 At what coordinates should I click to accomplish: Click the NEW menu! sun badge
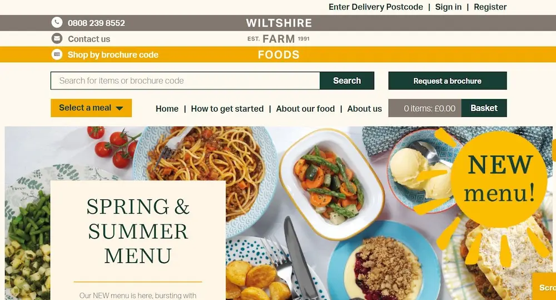[x=500, y=179]
